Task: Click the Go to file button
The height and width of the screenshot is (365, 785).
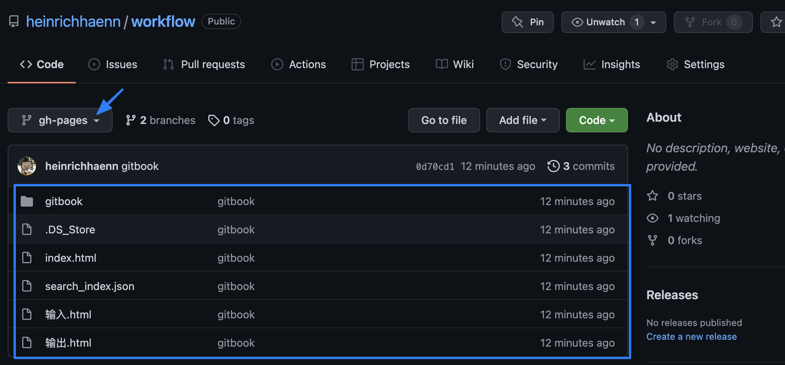Action: click(x=444, y=120)
